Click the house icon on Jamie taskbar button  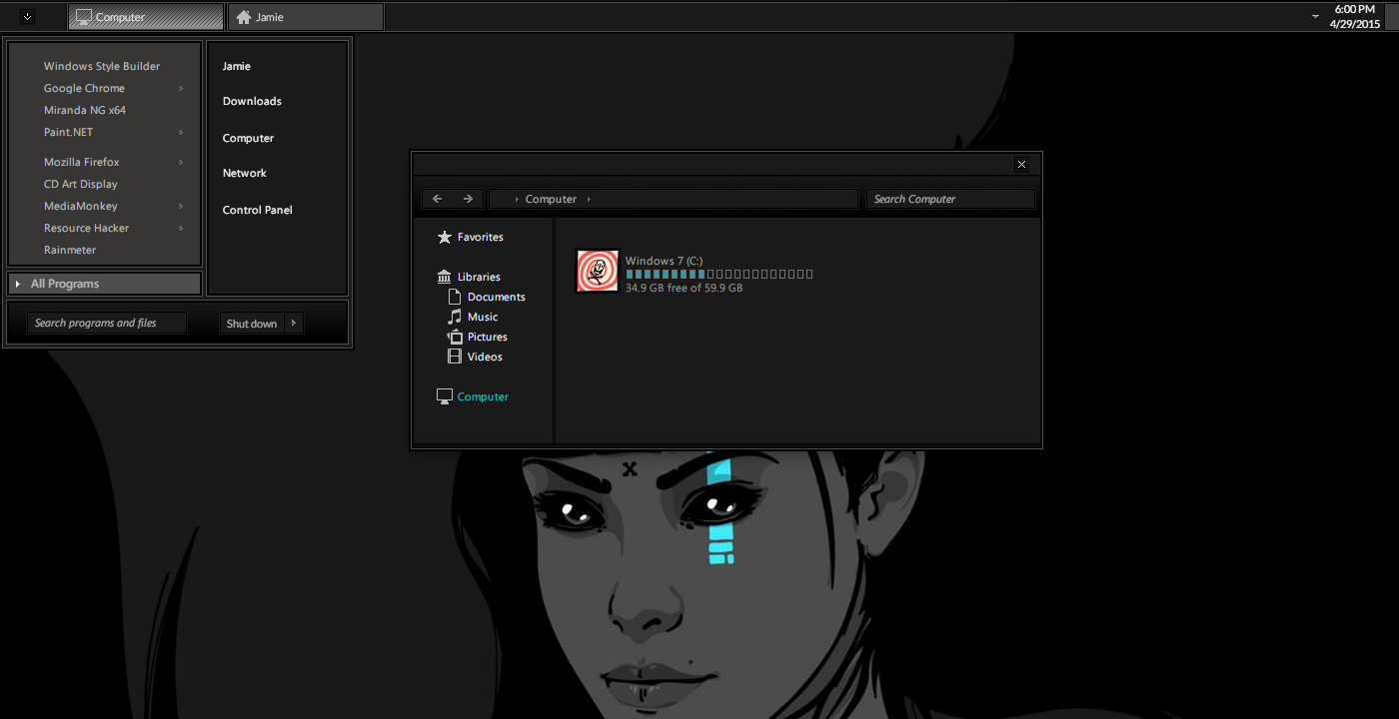[x=243, y=17]
